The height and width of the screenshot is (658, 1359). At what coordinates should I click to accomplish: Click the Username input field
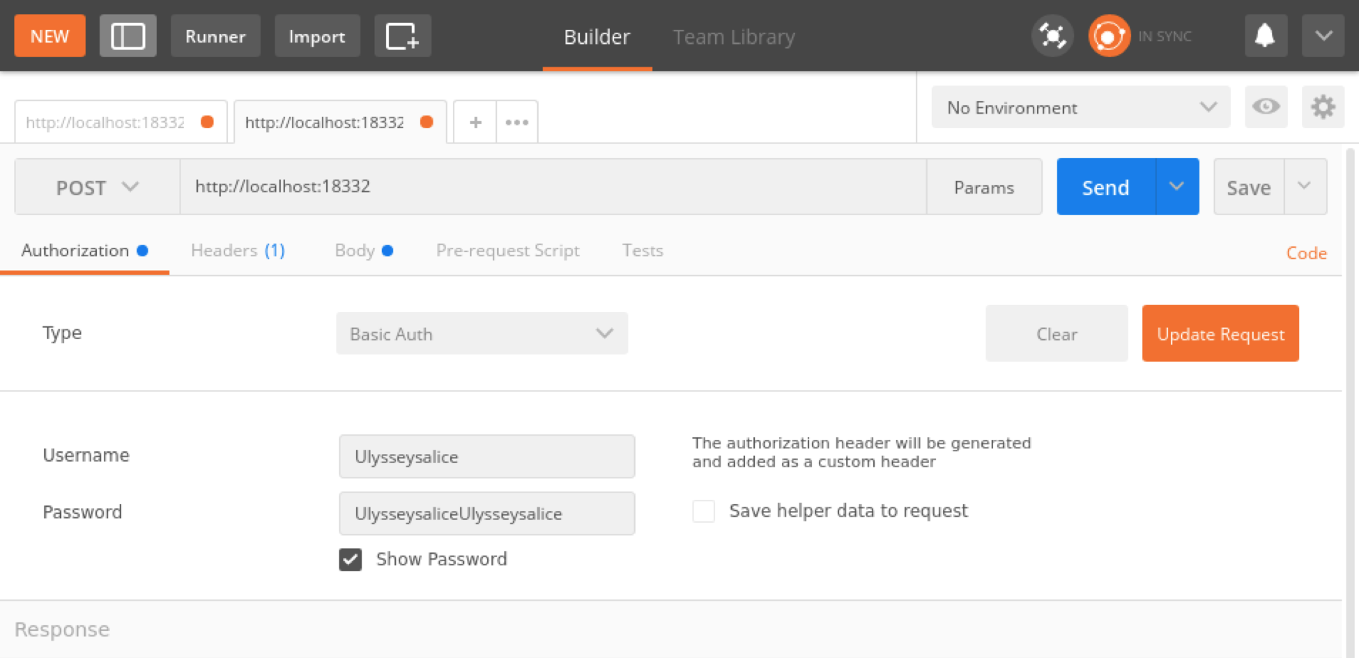(x=486, y=457)
